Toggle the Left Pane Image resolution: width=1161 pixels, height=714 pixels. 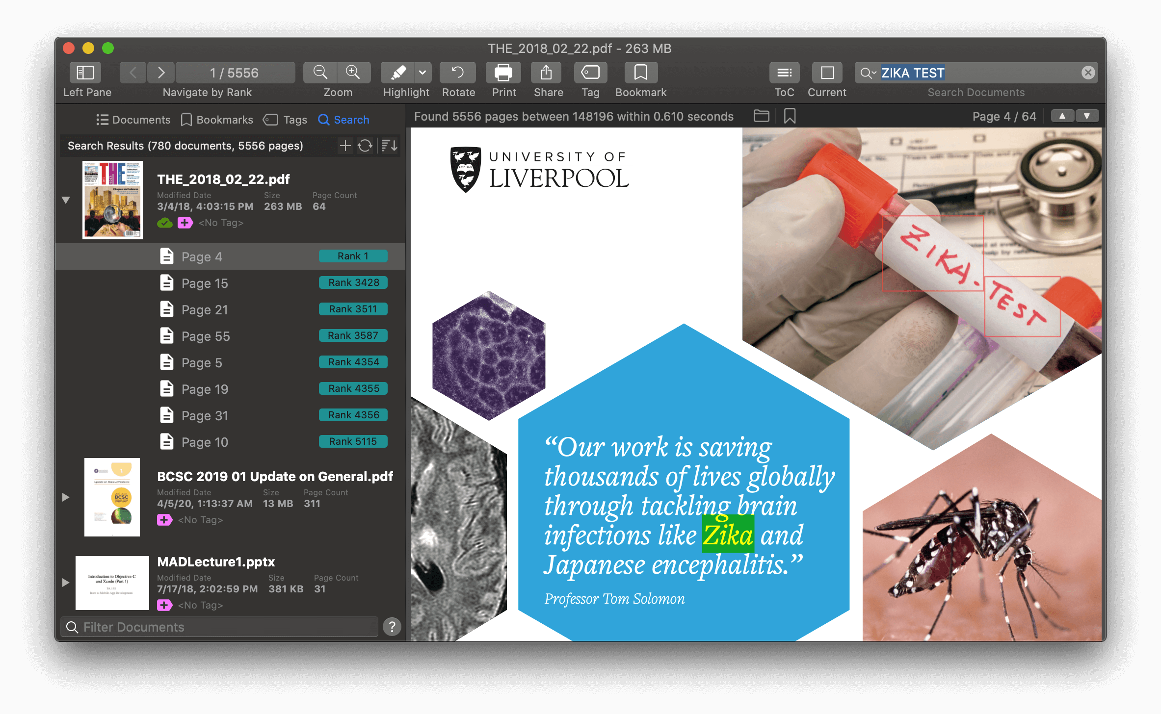[x=84, y=72]
